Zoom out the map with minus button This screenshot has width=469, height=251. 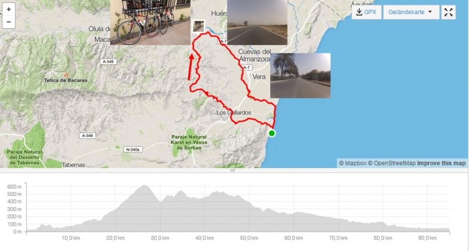(x=9, y=22)
